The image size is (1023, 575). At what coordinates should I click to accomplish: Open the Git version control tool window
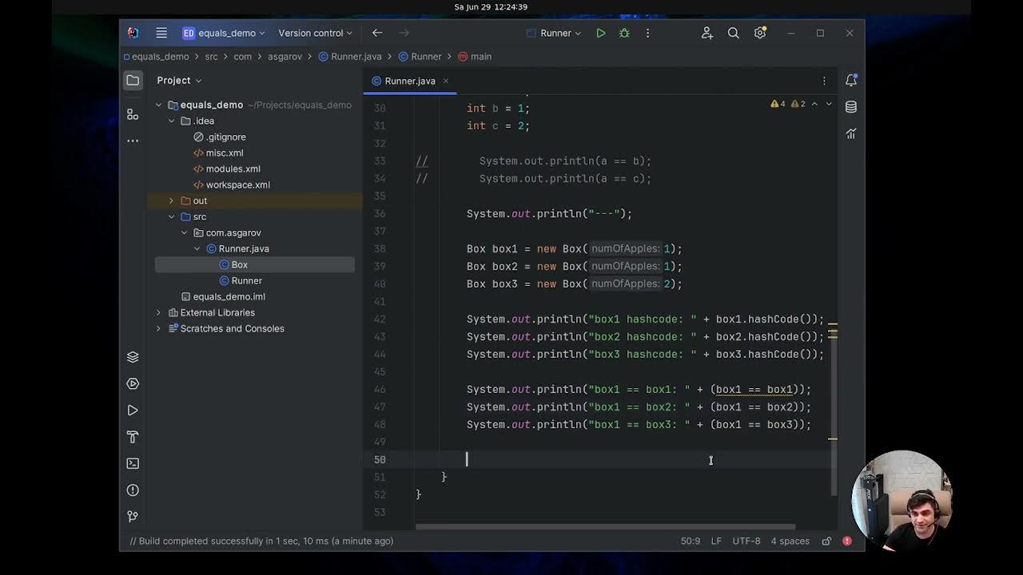point(133,516)
